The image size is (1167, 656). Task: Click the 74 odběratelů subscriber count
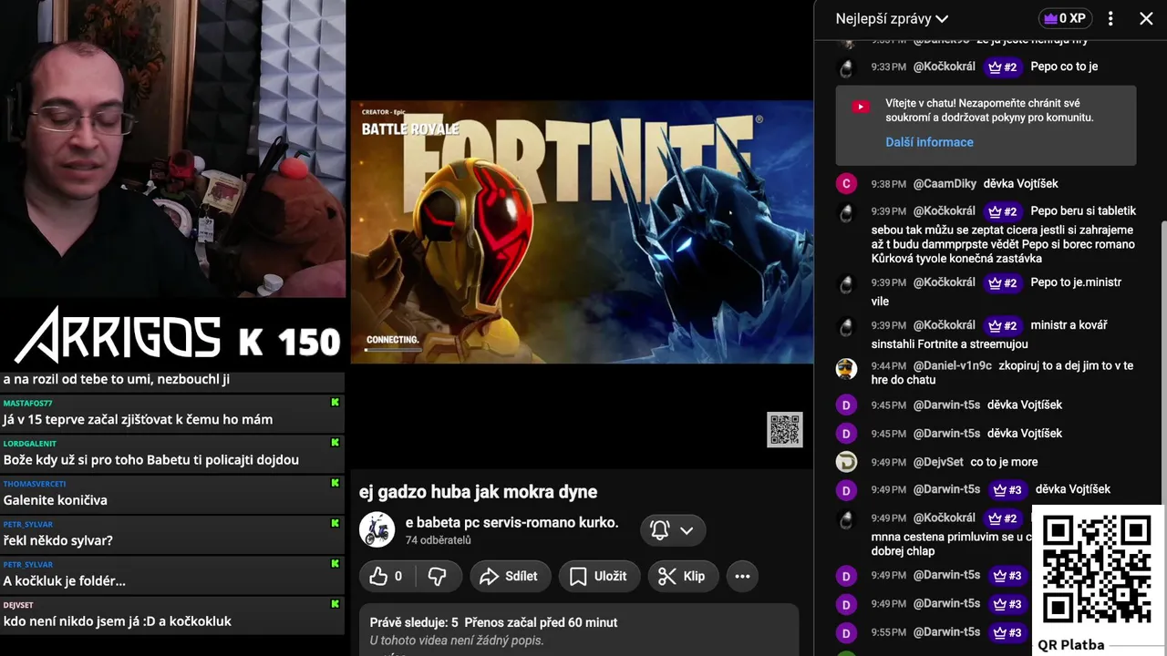[x=438, y=540]
